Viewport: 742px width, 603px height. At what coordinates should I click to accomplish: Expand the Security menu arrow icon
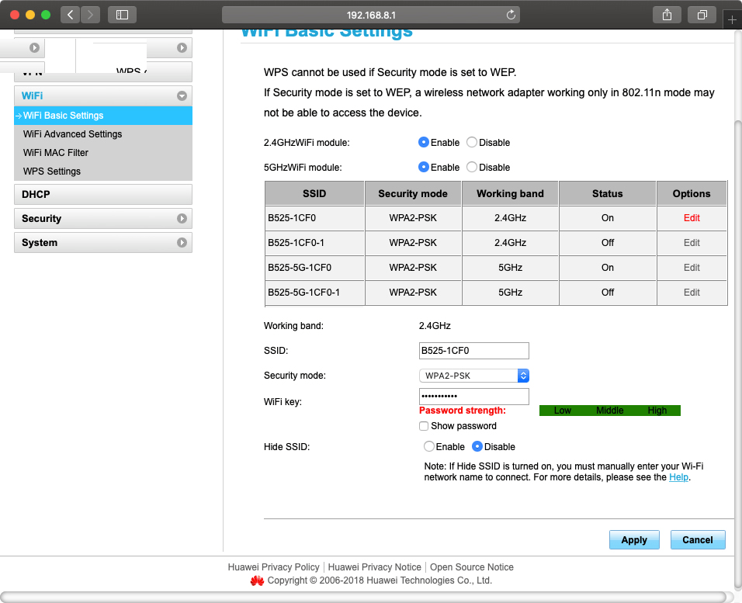tap(182, 219)
